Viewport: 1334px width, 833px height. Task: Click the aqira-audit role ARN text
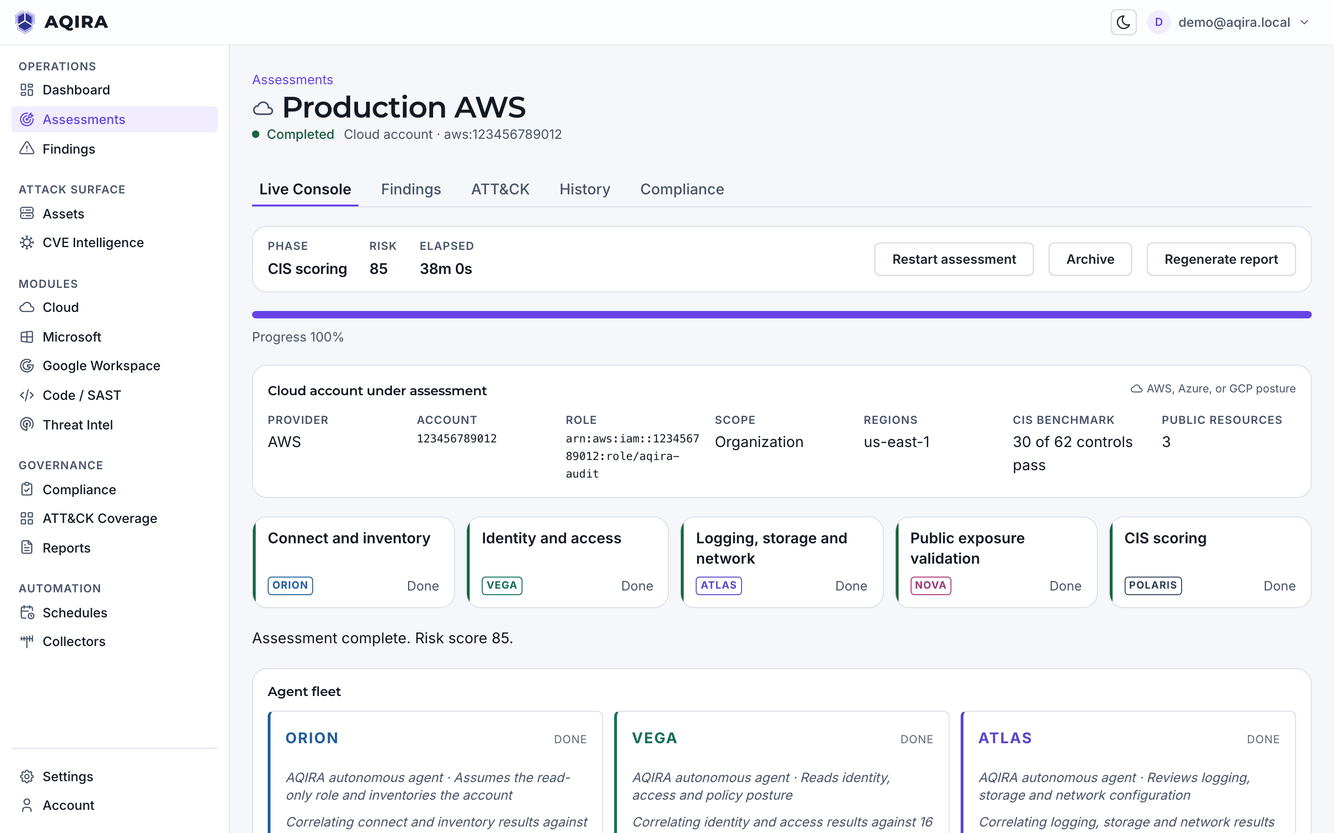pyautogui.click(x=632, y=456)
